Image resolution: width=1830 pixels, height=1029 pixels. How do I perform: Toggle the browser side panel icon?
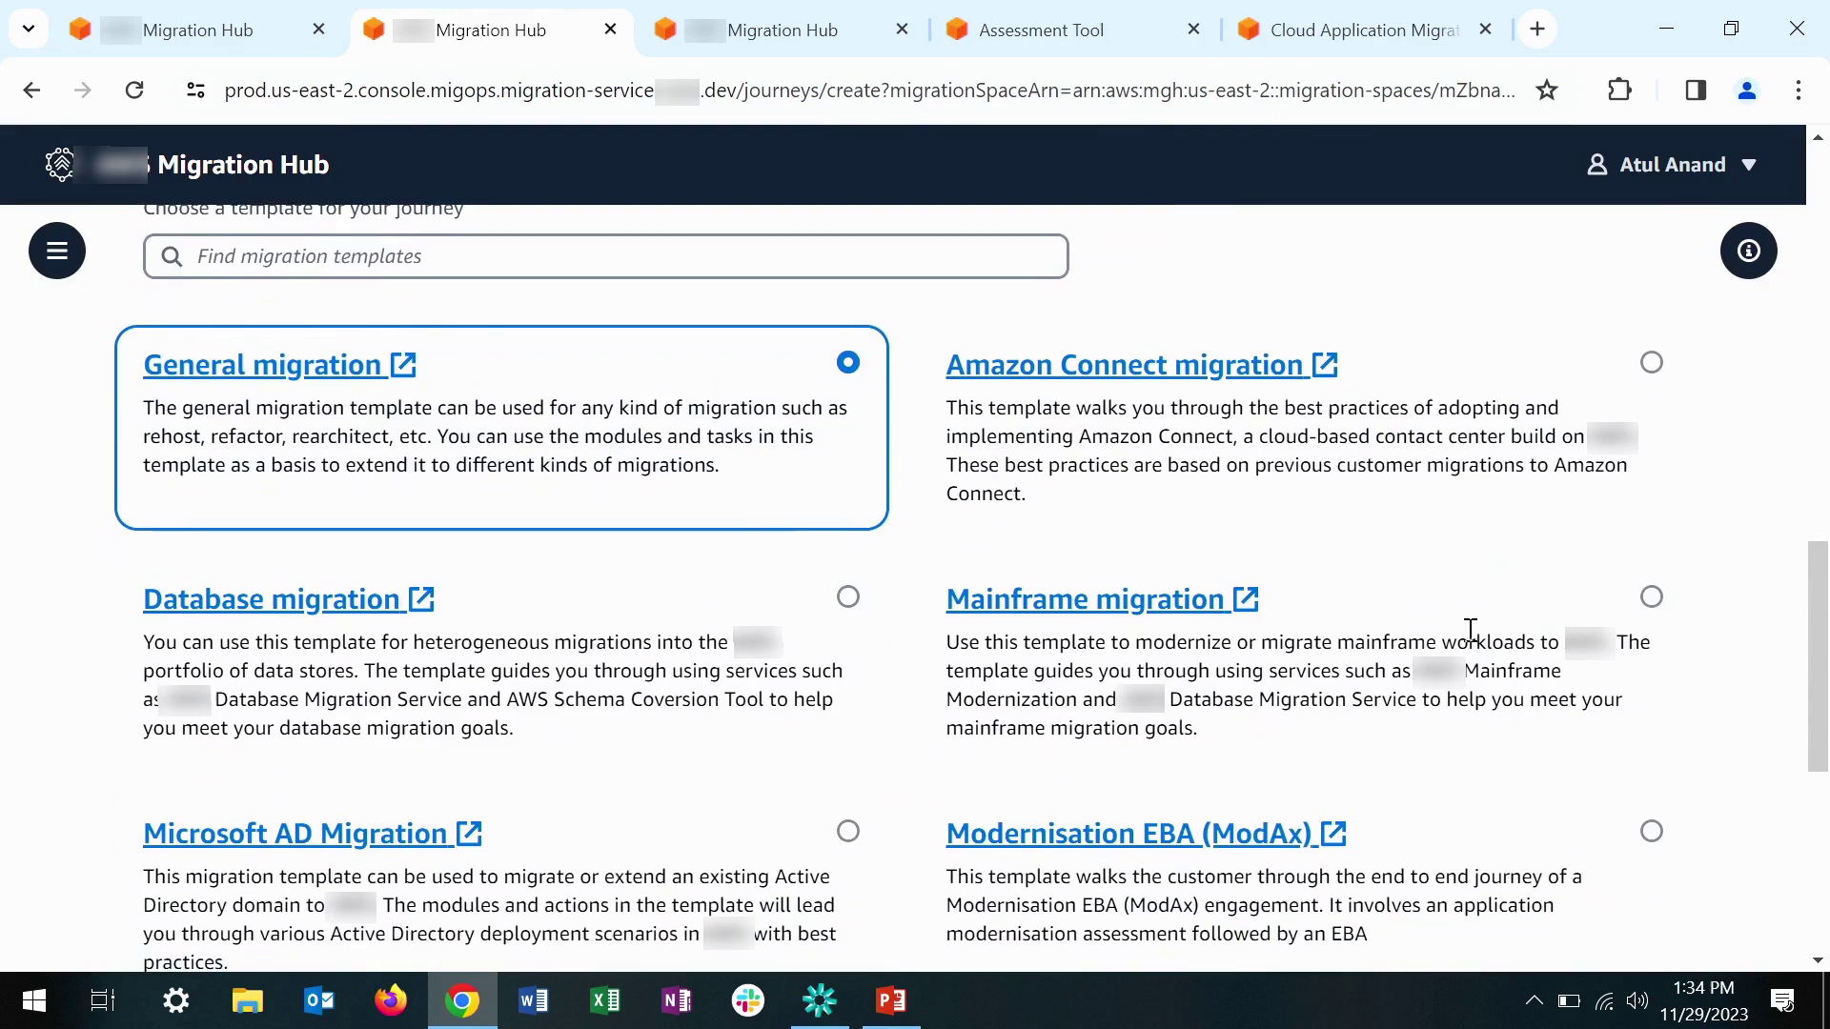pos(1696,91)
